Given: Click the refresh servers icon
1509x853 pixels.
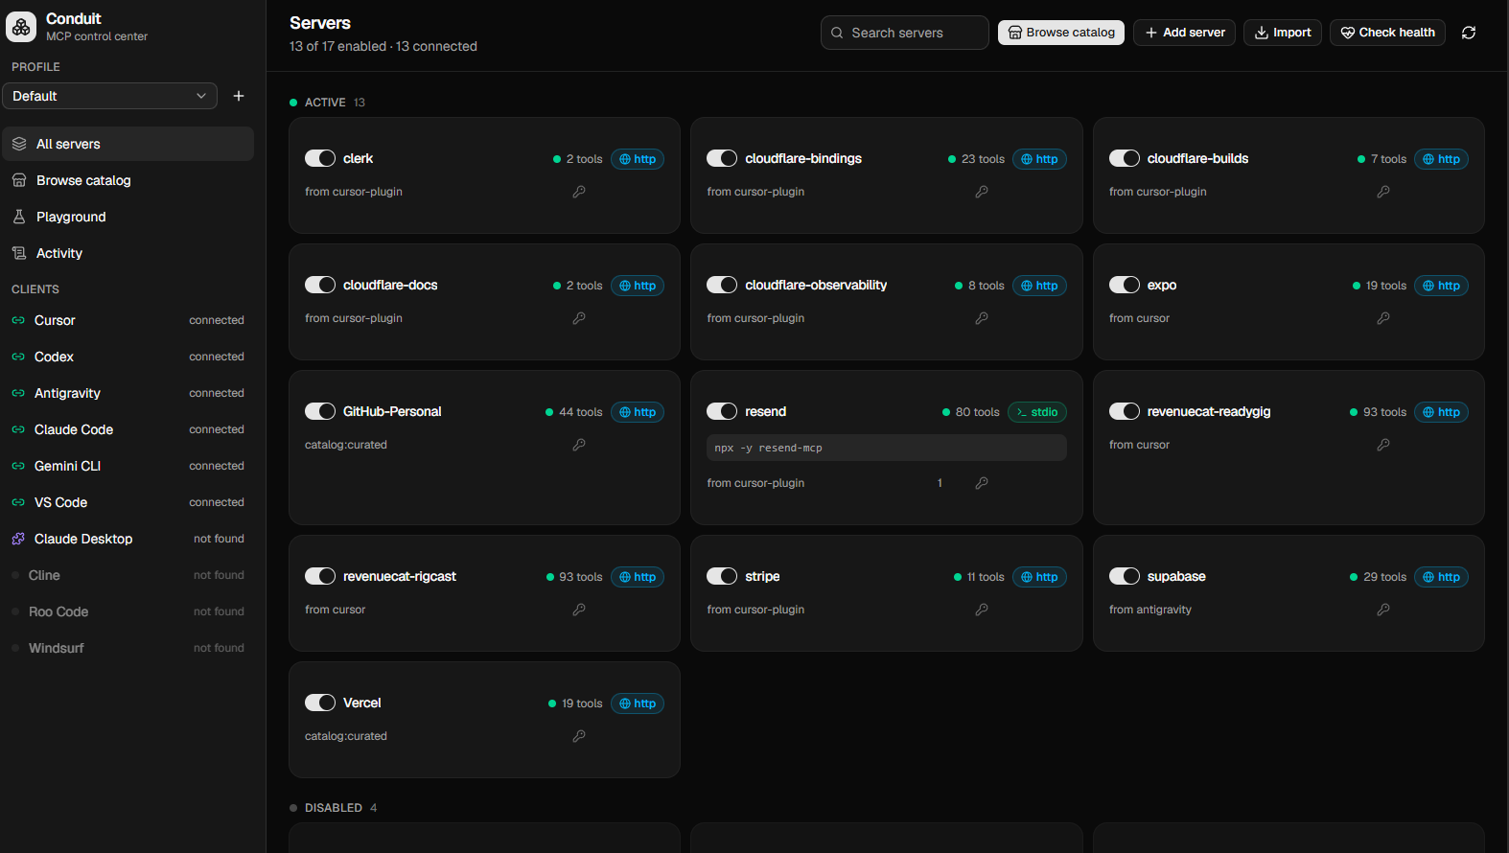Looking at the screenshot, I should (1469, 33).
